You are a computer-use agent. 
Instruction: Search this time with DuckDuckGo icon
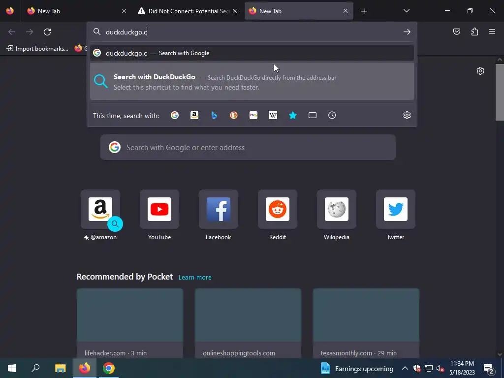coord(234,115)
